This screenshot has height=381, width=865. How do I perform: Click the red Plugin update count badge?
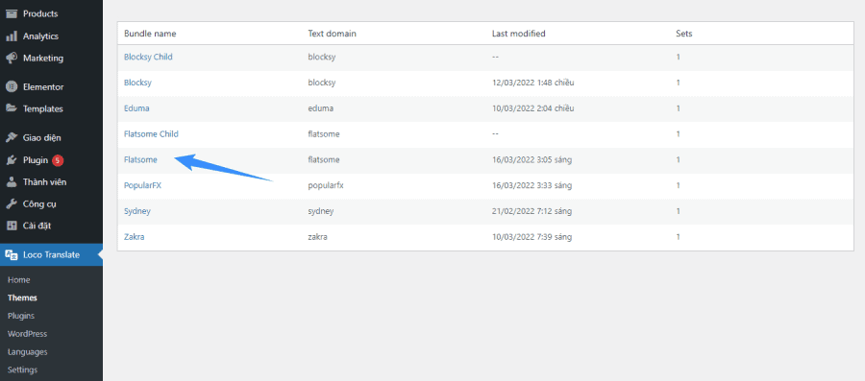[58, 161]
